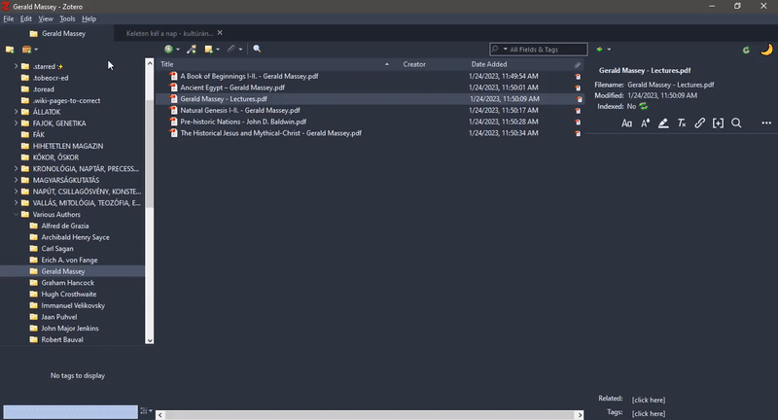778x420 pixels.
Task: Click the text color A icon
Action: 645,122
